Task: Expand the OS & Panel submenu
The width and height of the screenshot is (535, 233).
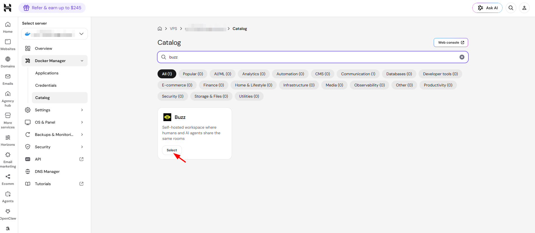Action: coord(82,122)
